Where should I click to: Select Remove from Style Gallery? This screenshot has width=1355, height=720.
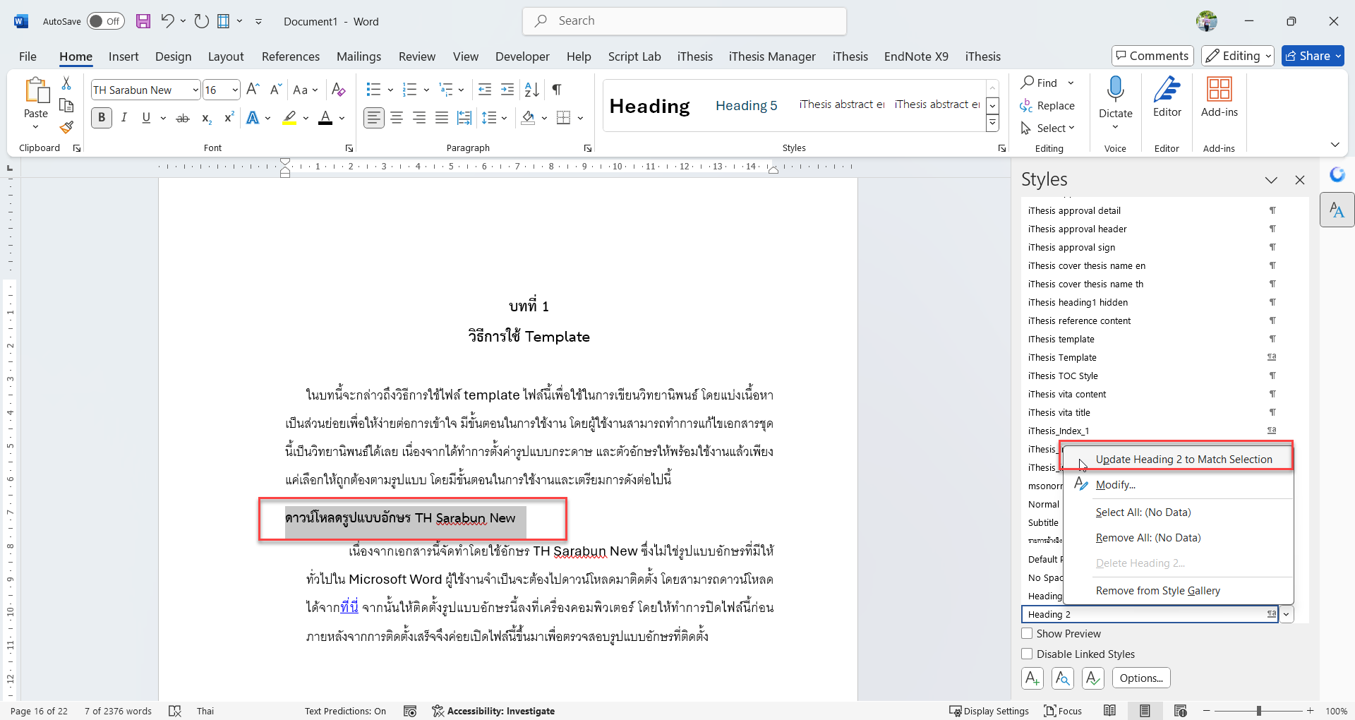(x=1178, y=591)
